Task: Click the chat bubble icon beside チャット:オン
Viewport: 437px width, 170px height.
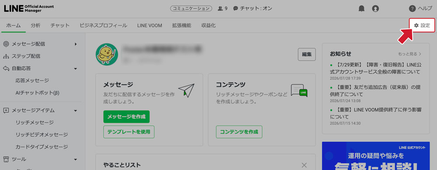Action: pyautogui.click(x=236, y=9)
